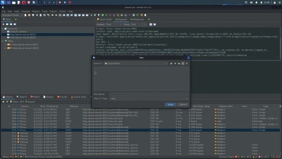This screenshot has width=282, height=159.
Task: Switch to the Quick Start tab
Action: click(x=104, y=19)
